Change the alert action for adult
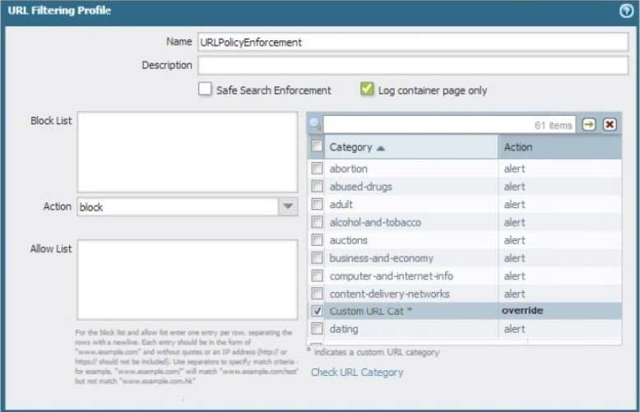640x412 pixels. pos(514,205)
